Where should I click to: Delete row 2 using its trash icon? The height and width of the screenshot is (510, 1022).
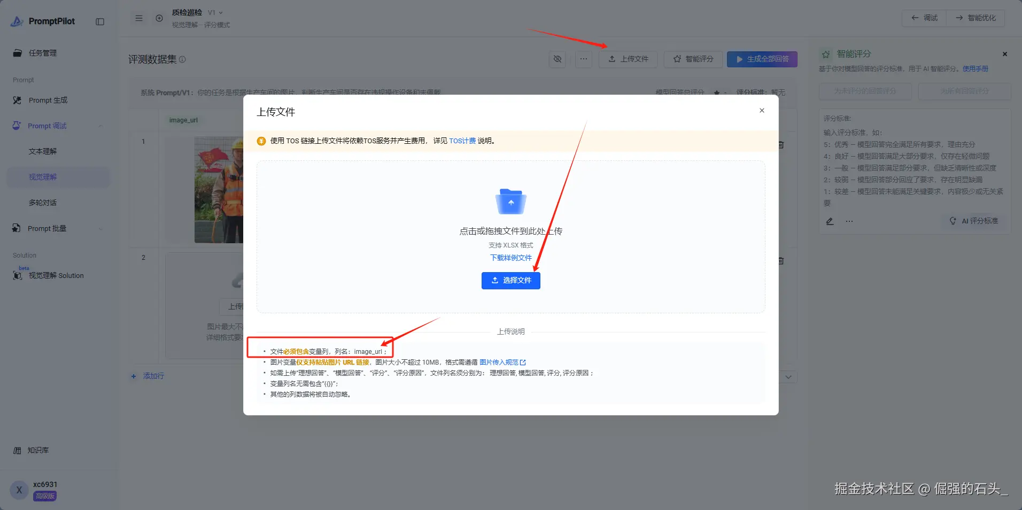click(x=781, y=261)
